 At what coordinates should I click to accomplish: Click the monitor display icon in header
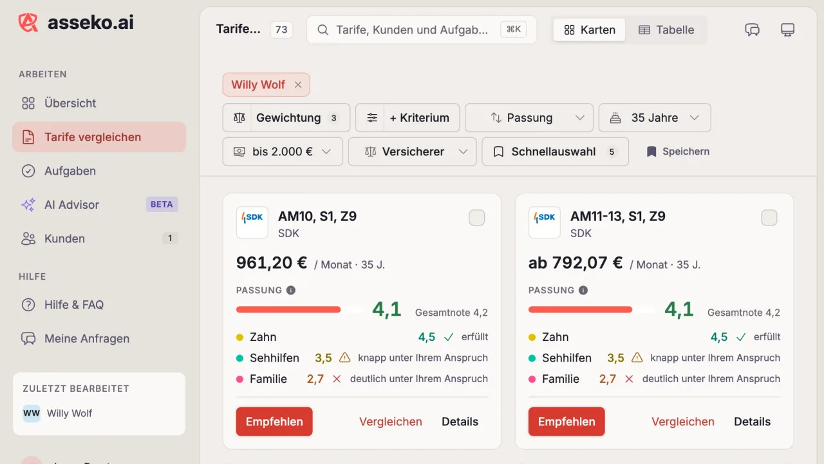point(787,30)
